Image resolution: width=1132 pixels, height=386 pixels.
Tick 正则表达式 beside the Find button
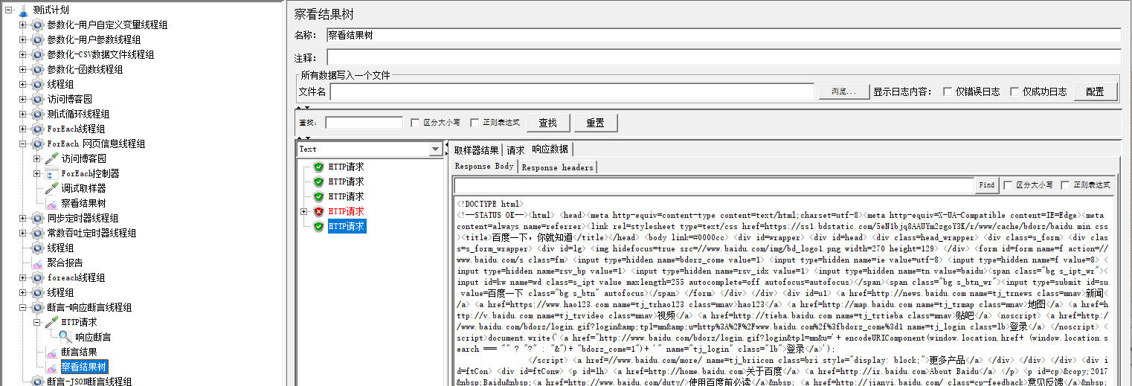pyautogui.click(x=1066, y=184)
